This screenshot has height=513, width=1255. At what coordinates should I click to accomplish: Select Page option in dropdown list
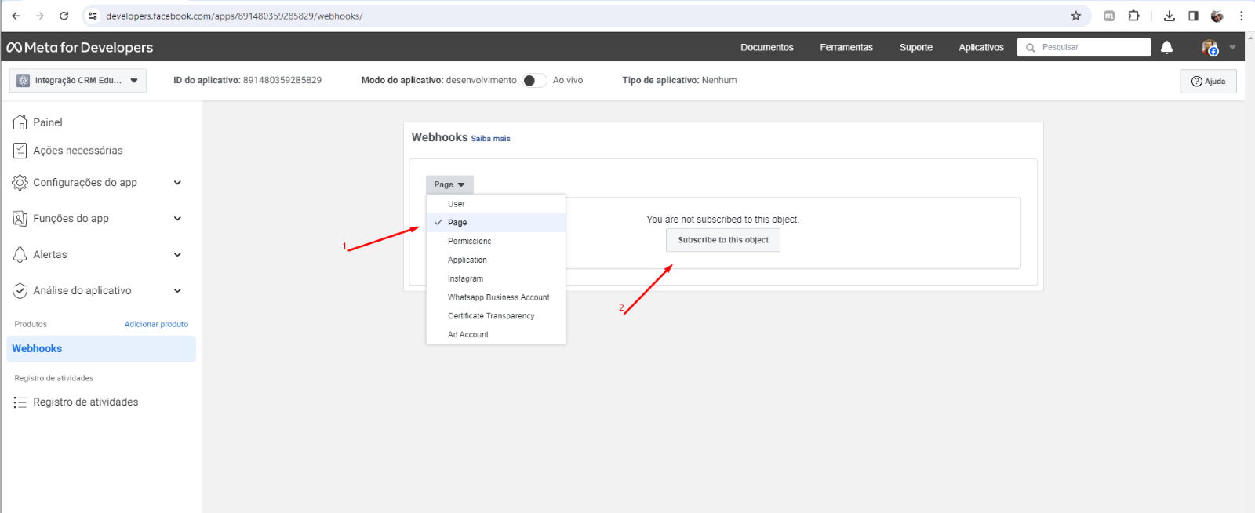[x=496, y=223]
